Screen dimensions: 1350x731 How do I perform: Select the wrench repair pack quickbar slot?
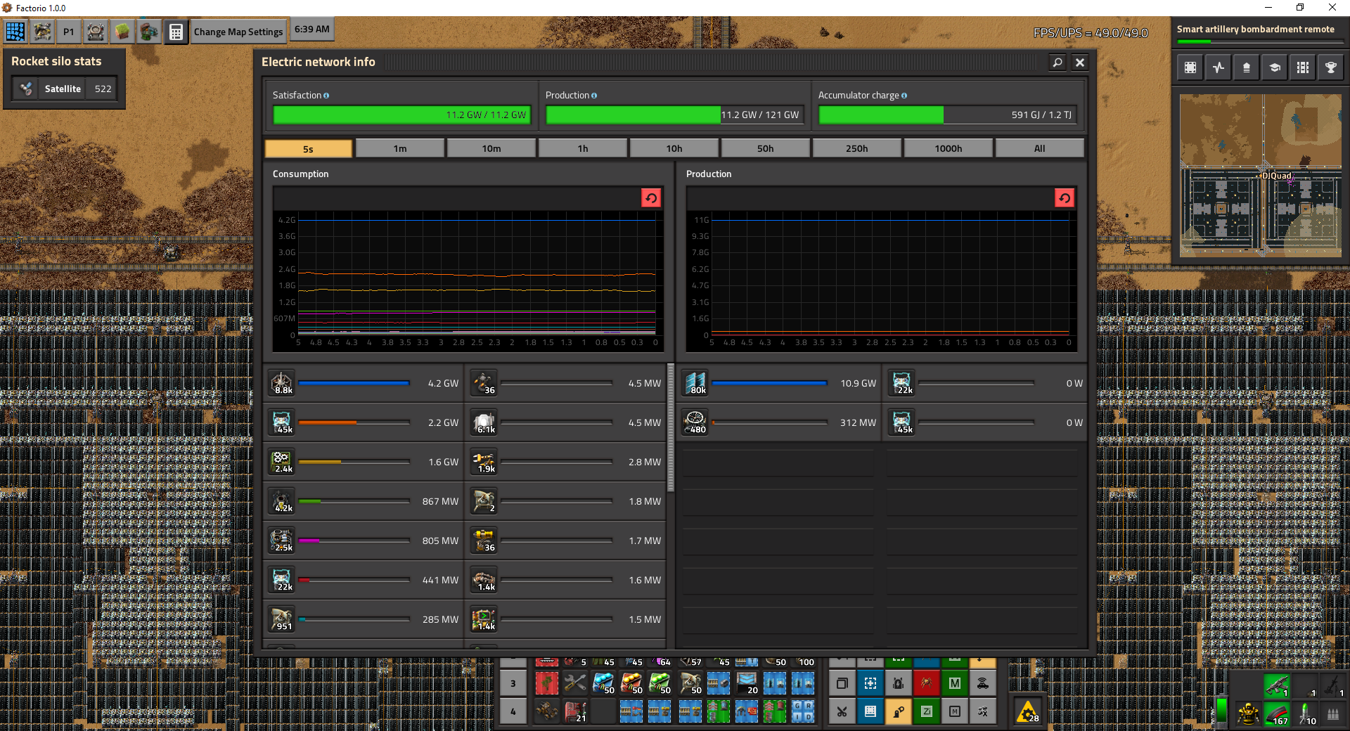(575, 683)
